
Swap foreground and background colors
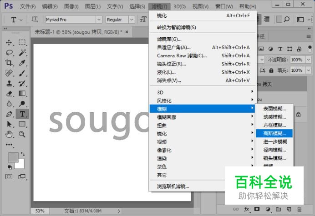pos(23,154)
